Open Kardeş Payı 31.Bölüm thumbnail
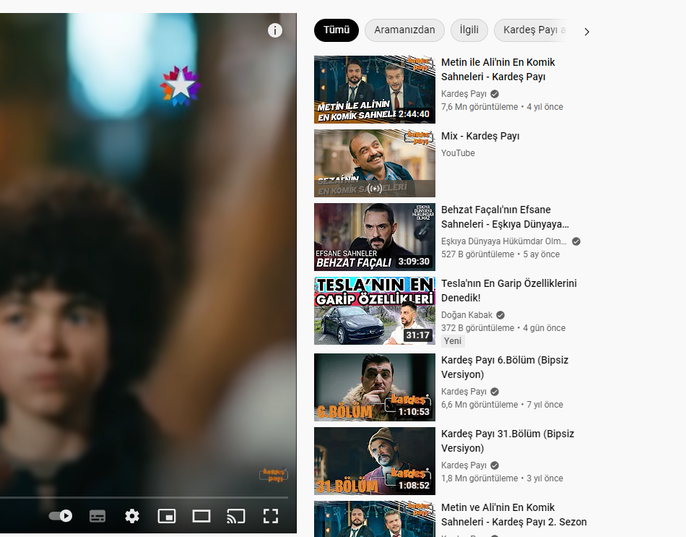 (x=375, y=461)
